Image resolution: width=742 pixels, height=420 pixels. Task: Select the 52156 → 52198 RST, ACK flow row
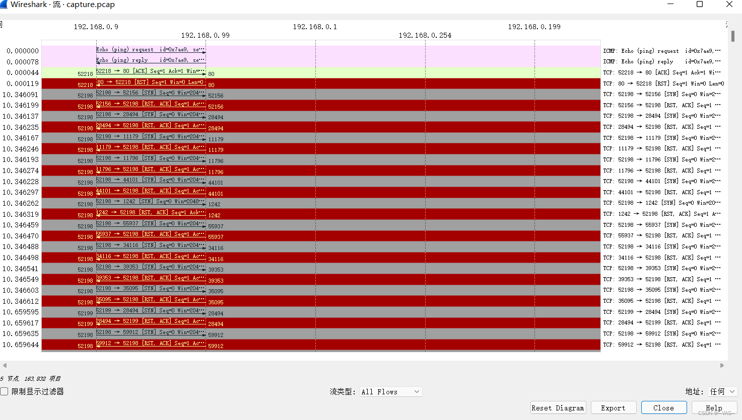click(321, 106)
